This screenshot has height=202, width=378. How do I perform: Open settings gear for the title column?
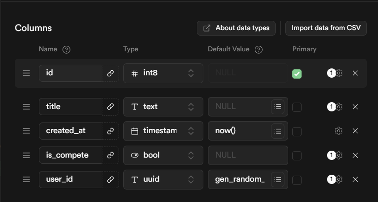[339, 107]
